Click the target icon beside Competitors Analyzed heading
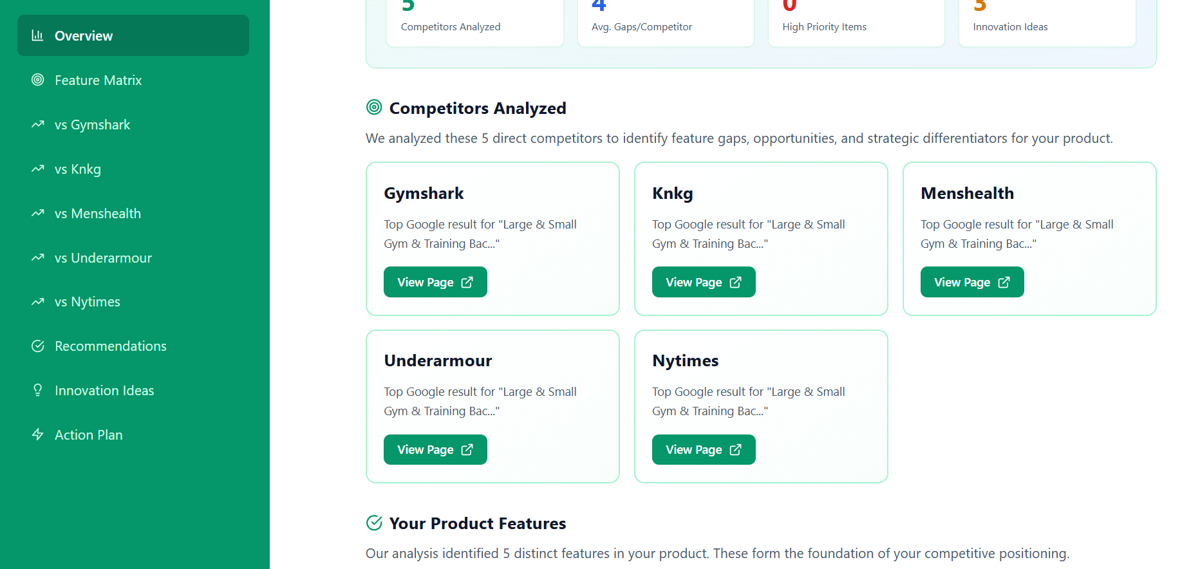This screenshot has height=569, width=1191. click(x=374, y=107)
